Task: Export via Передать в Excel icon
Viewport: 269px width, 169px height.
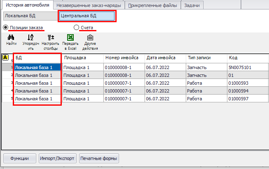Action: [70, 37]
